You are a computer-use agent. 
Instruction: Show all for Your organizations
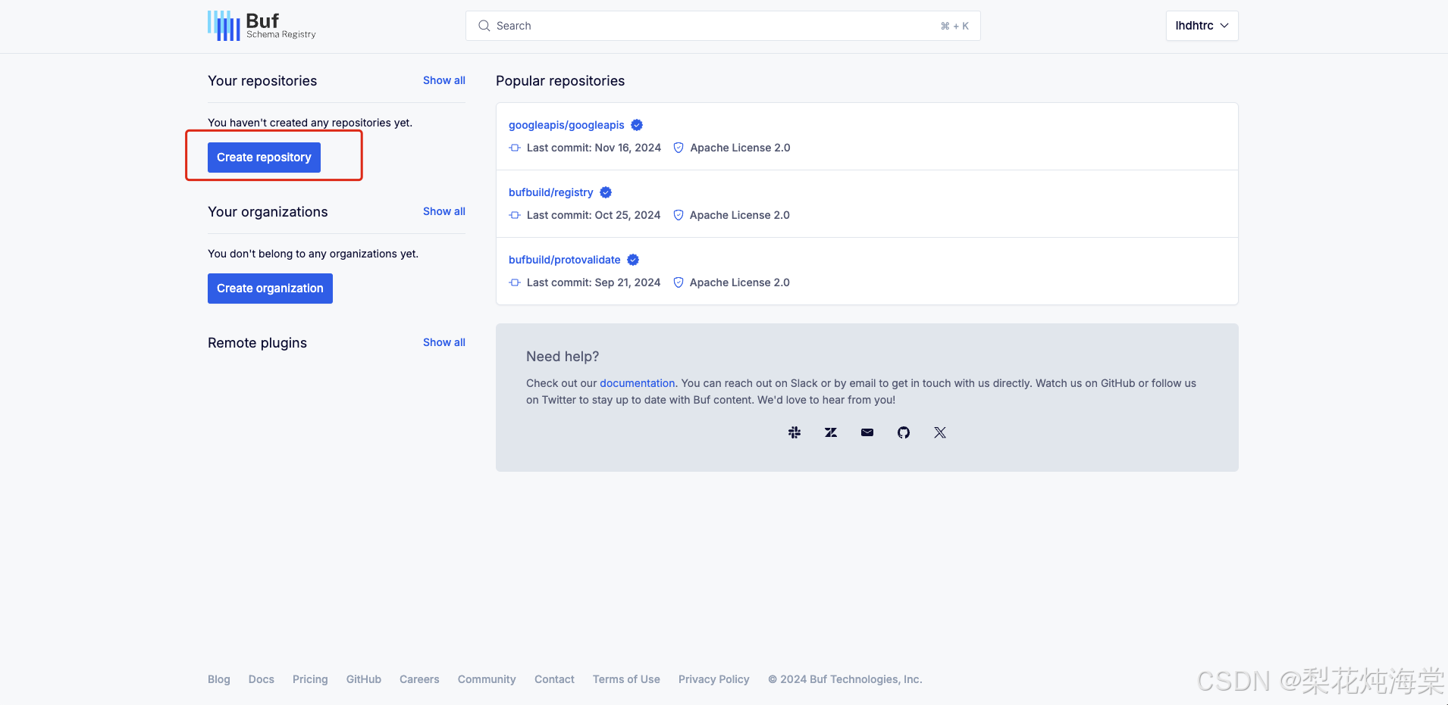click(x=444, y=211)
